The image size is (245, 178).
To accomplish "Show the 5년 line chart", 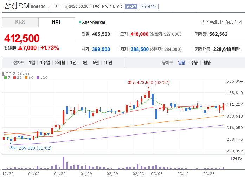I will (x=96, y=62).
